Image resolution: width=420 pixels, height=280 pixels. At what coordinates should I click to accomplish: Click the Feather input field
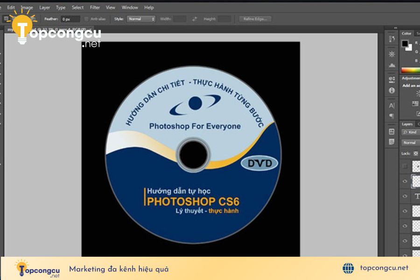(x=70, y=19)
